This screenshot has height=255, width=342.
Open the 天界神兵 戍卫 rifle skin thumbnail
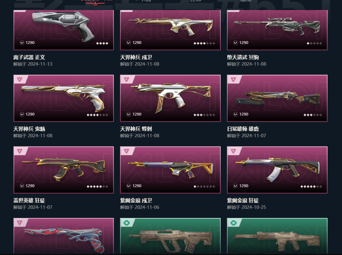pyautogui.click(x=170, y=30)
